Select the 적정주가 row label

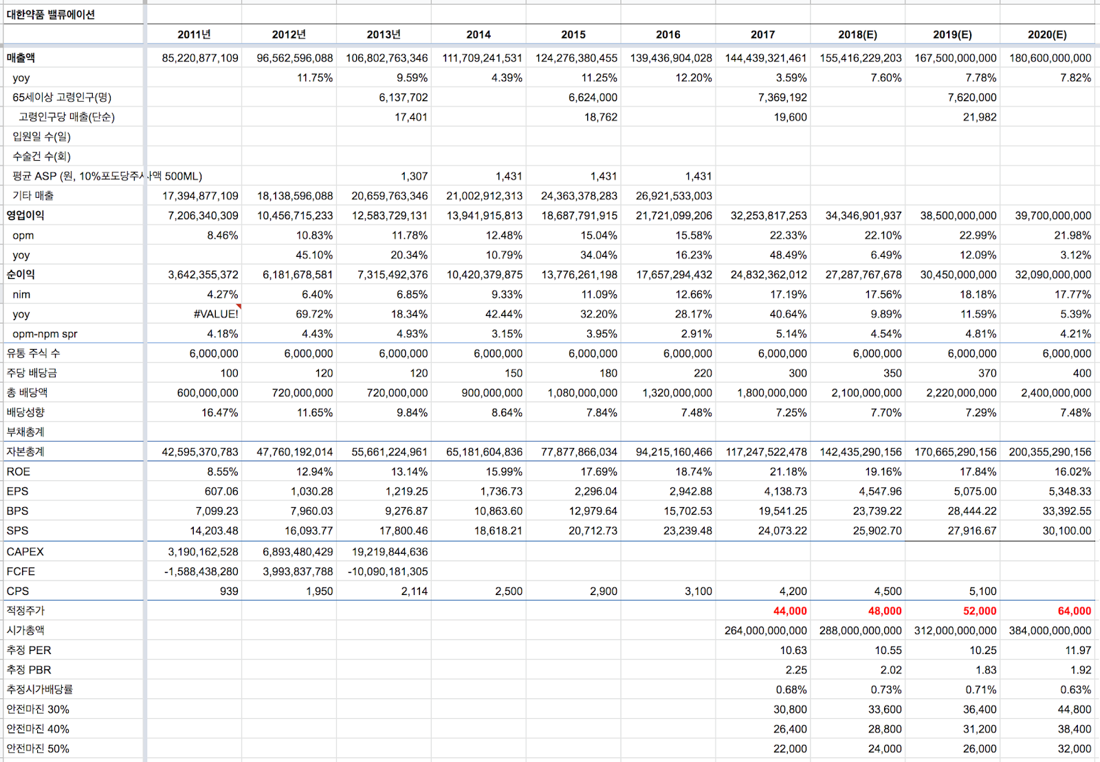pos(25,611)
